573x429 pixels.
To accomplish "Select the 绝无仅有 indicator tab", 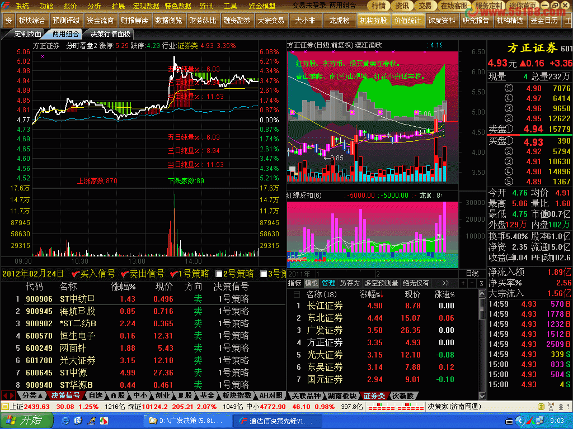I will pyautogui.click(x=416, y=283).
